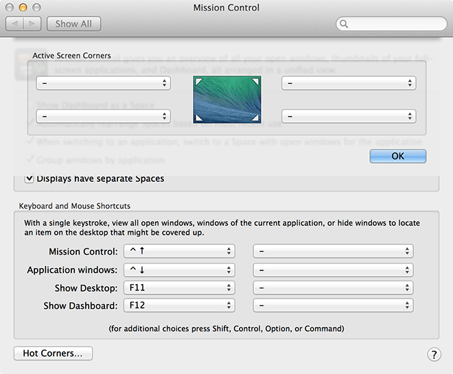Open Show Dashboard mouse shortcut dropdown
This screenshot has height=374, width=453.
[x=333, y=305]
